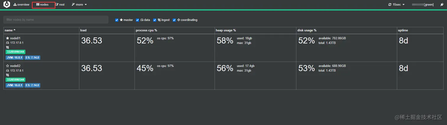
Task: Uncheck the master nodes checkbox
Action: [x=117, y=20]
